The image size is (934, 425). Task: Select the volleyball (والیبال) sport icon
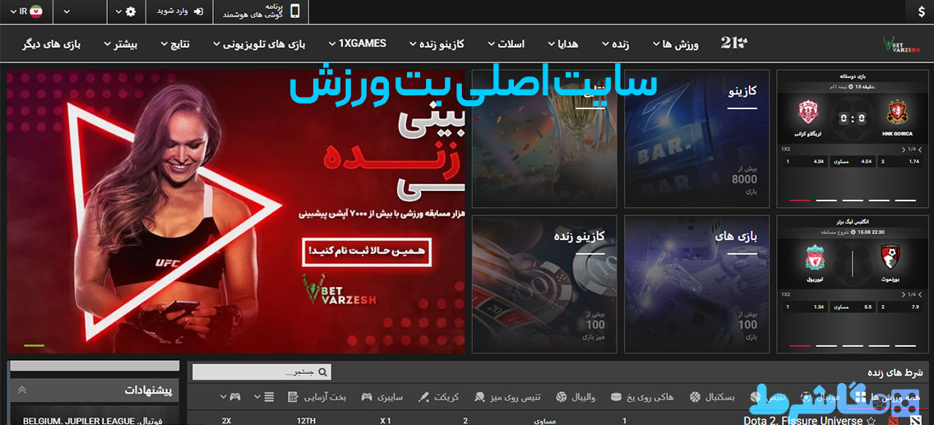tap(561, 396)
